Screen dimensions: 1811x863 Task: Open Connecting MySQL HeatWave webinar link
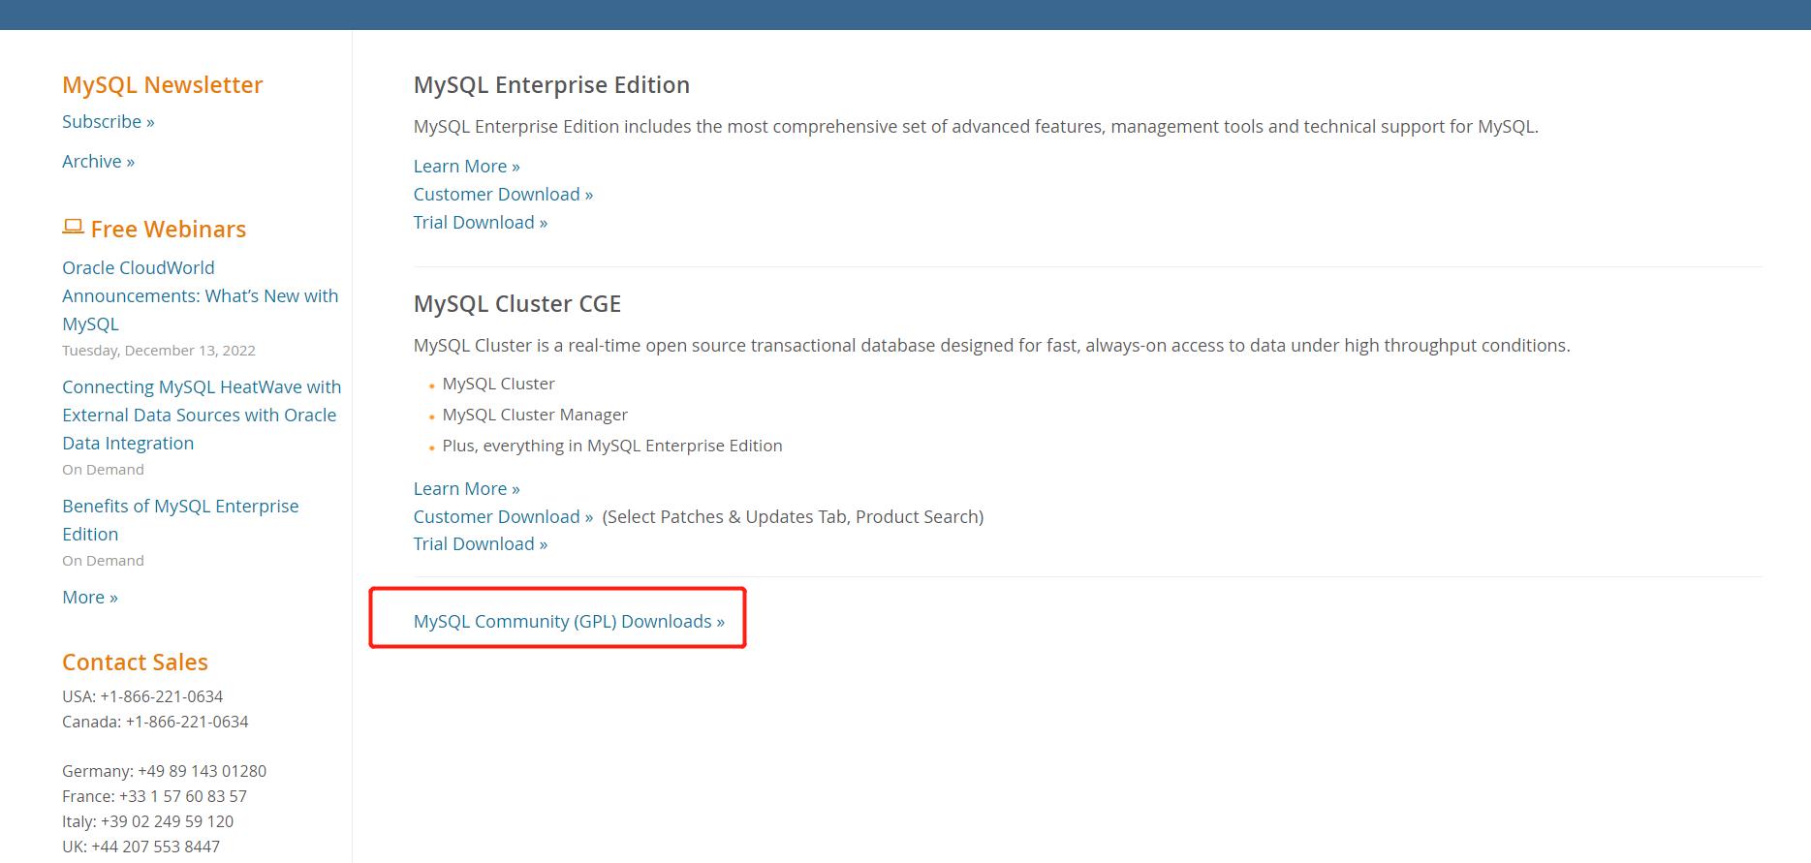201,415
